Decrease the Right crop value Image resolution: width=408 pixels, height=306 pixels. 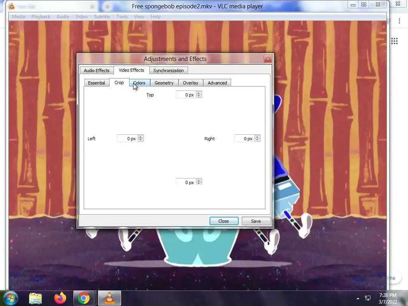tap(257, 140)
